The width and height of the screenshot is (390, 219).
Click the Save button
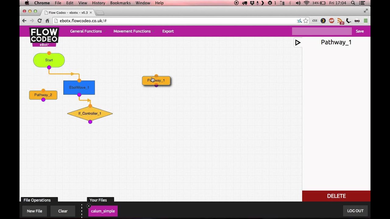360,31
